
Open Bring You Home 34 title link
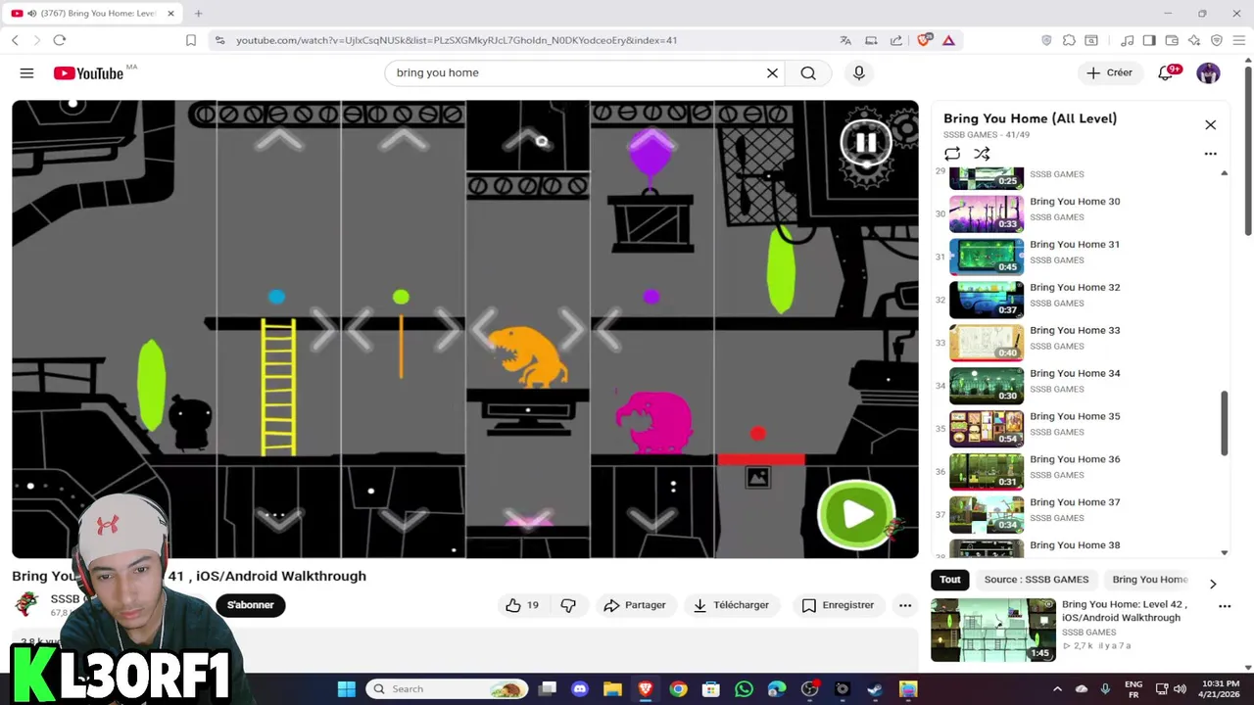(1075, 374)
